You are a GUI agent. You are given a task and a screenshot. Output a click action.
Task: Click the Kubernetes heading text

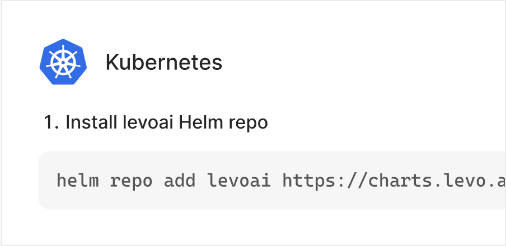click(x=163, y=63)
